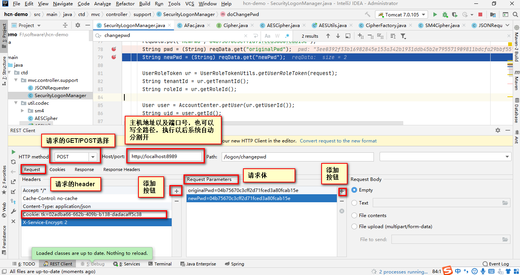This screenshot has width=520, height=275.
Task: Replay request using the refresh icon
Action: click(x=13, y=161)
